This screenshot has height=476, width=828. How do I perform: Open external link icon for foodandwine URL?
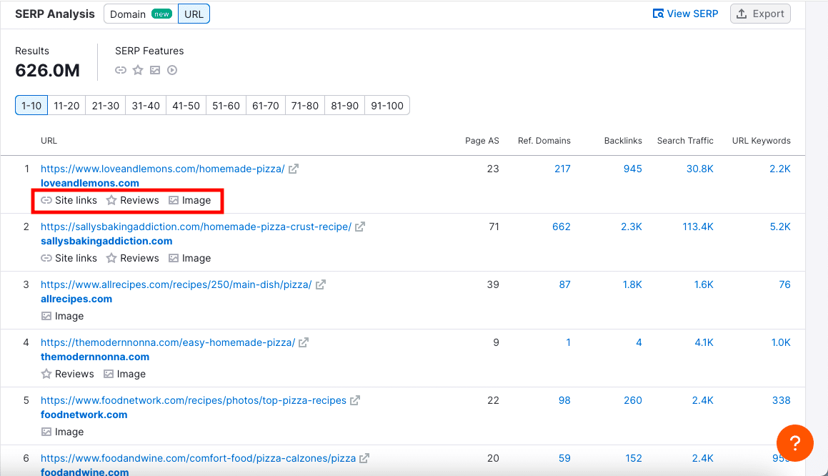pyautogui.click(x=364, y=459)
